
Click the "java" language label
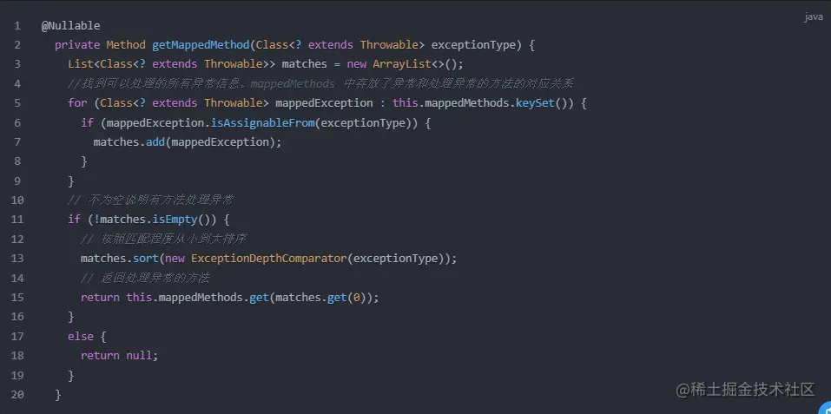[x=814, y=17]
